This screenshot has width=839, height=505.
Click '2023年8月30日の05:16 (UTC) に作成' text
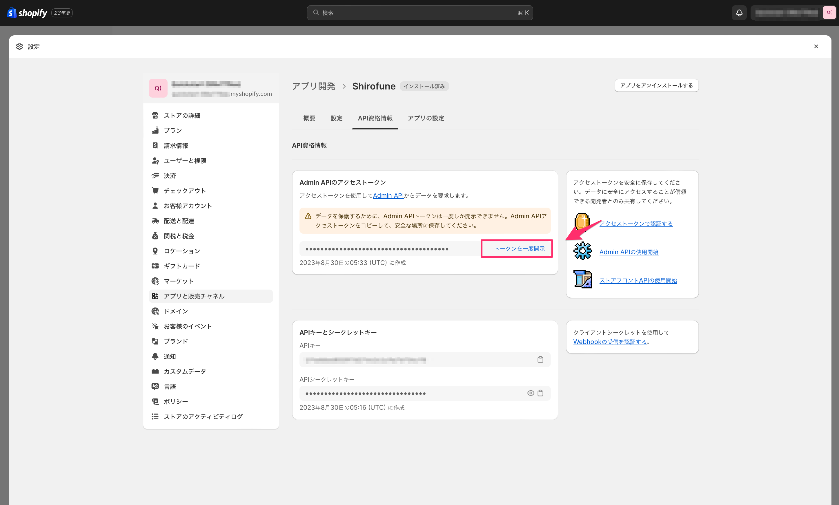352,407
